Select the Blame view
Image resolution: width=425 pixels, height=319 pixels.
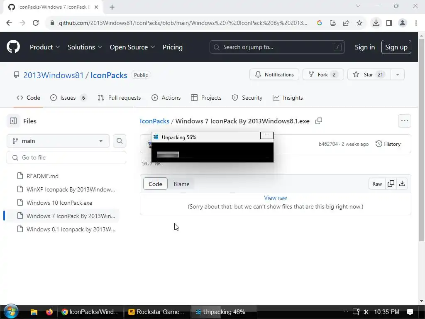[x=182, y=184]
